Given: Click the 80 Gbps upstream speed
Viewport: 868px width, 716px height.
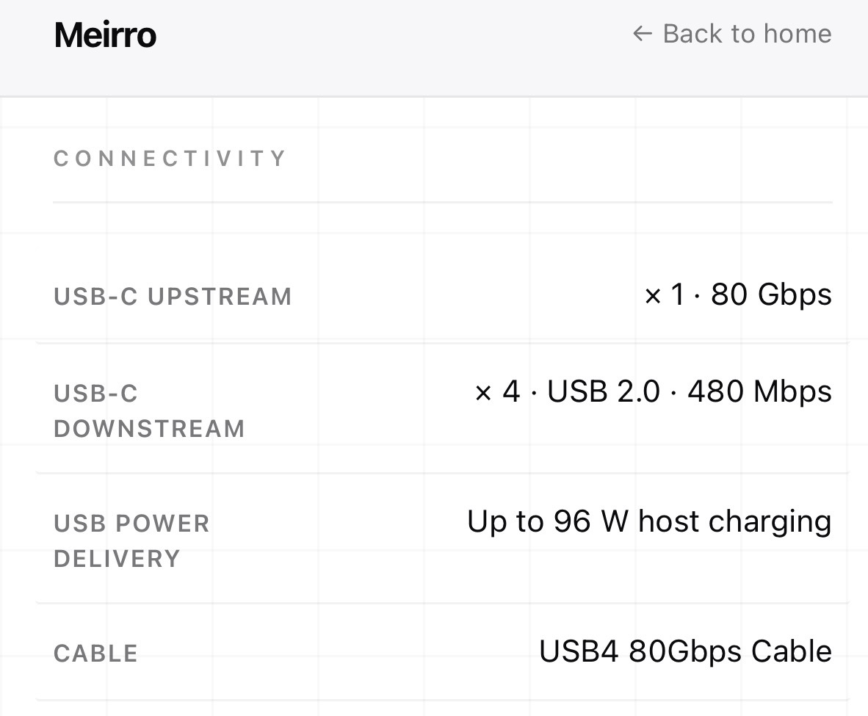Looking at the screenshot, I should [771, 294].
